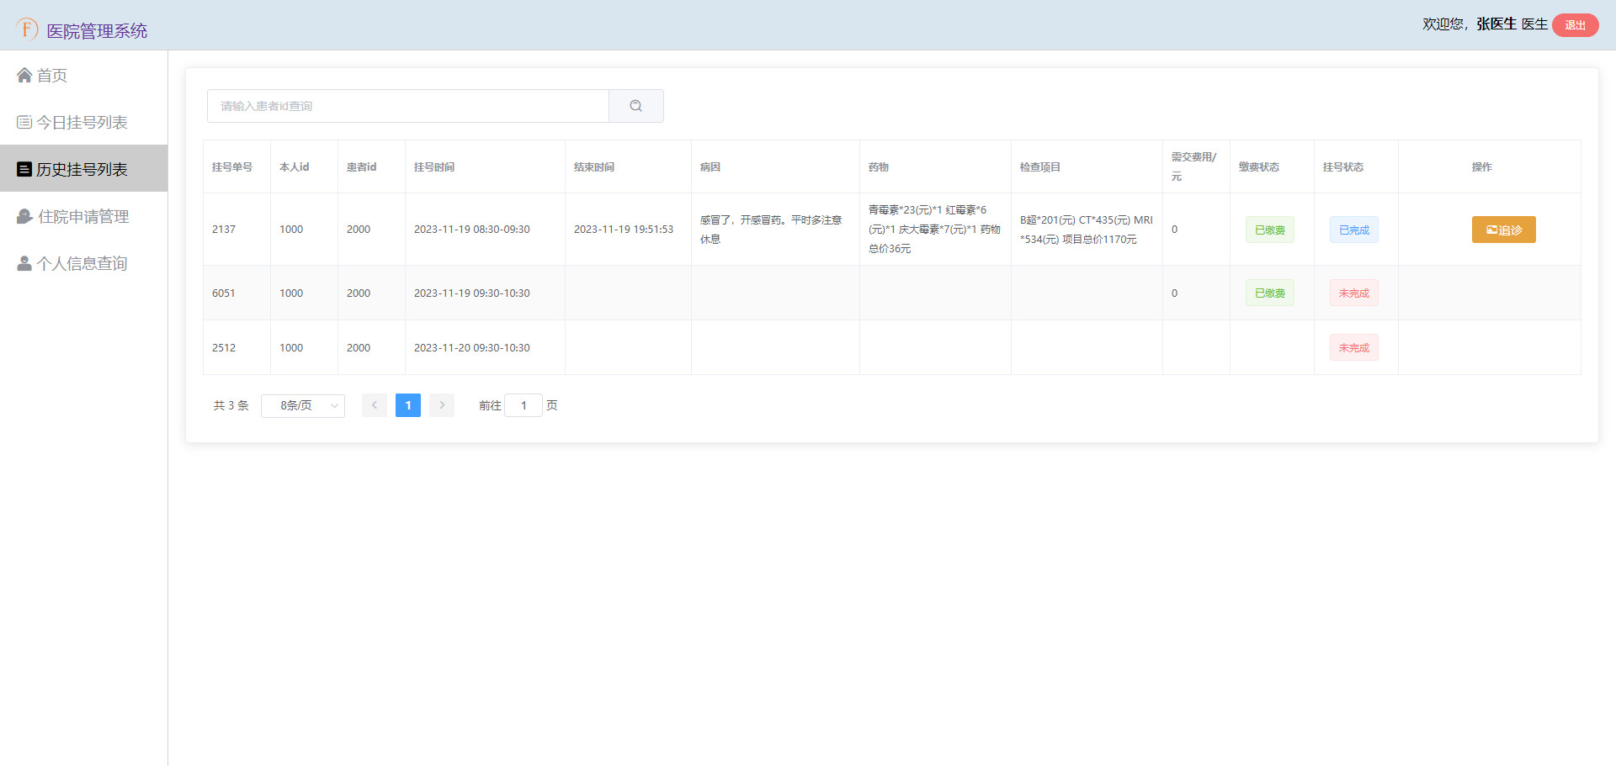Click 患者id column header
The height and width of the screenshot is (766, 1616).
[x=371, y=166]
